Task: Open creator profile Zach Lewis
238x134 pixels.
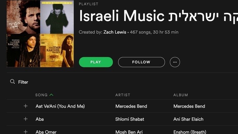Action: click(x=115, y=32)
